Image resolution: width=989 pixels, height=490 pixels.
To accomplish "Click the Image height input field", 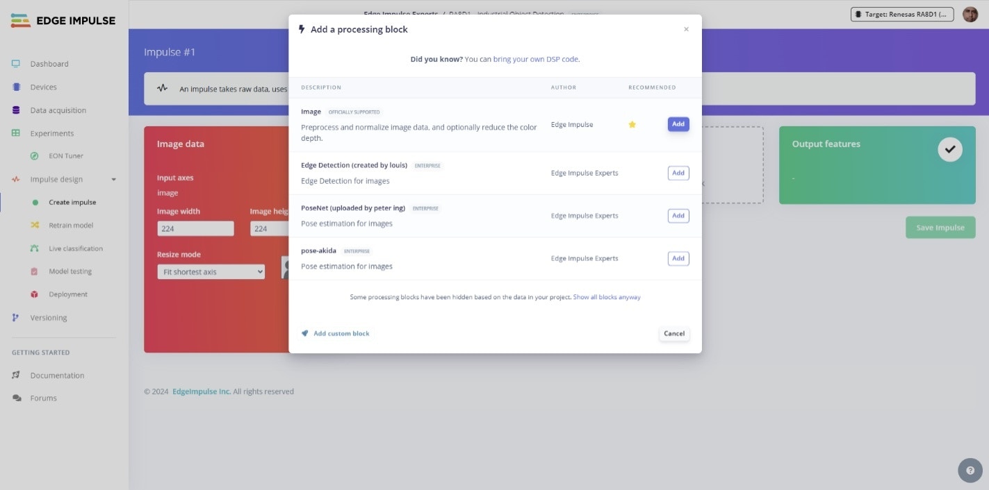I will point(269,228).
